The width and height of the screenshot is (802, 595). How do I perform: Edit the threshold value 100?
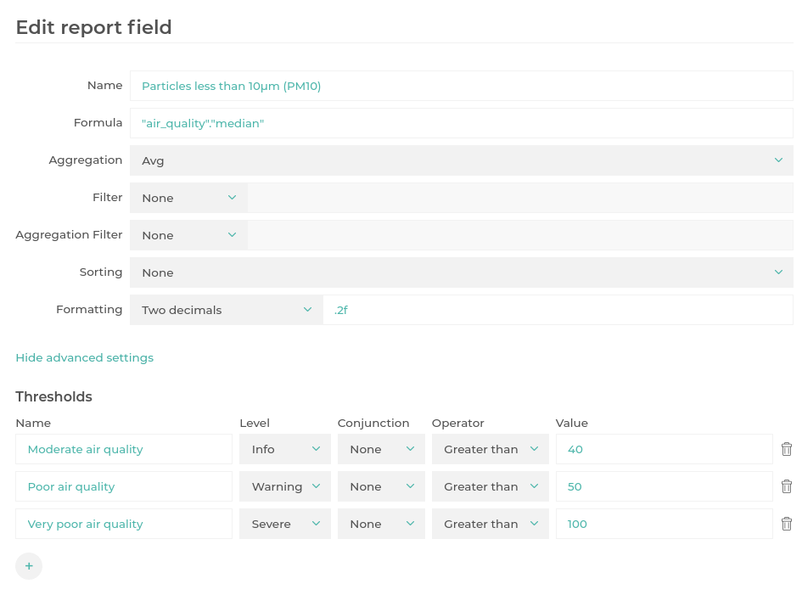[664, 524]
